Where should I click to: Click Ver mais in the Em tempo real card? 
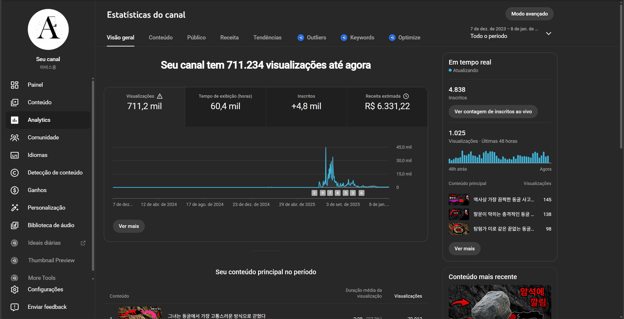(x=464, y=248)
